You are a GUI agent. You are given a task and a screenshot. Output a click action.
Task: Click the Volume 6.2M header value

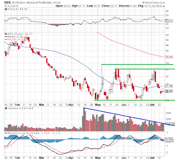(x=128, y=6)
